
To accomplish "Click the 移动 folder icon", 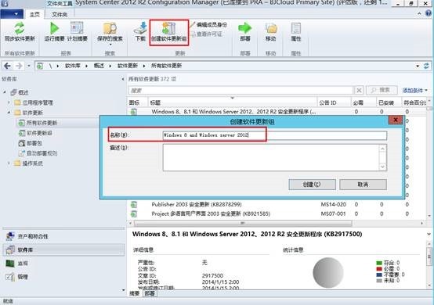I will click(271, 28).
